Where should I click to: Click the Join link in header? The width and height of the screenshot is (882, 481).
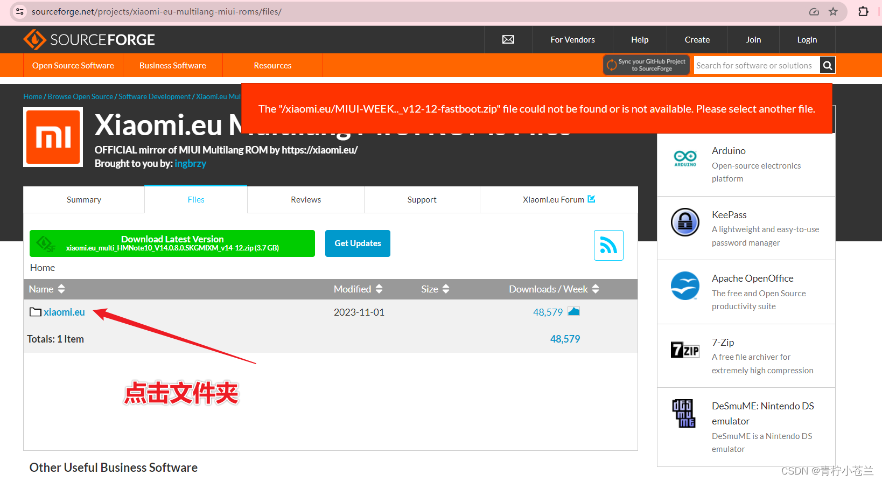coord(753,40)
